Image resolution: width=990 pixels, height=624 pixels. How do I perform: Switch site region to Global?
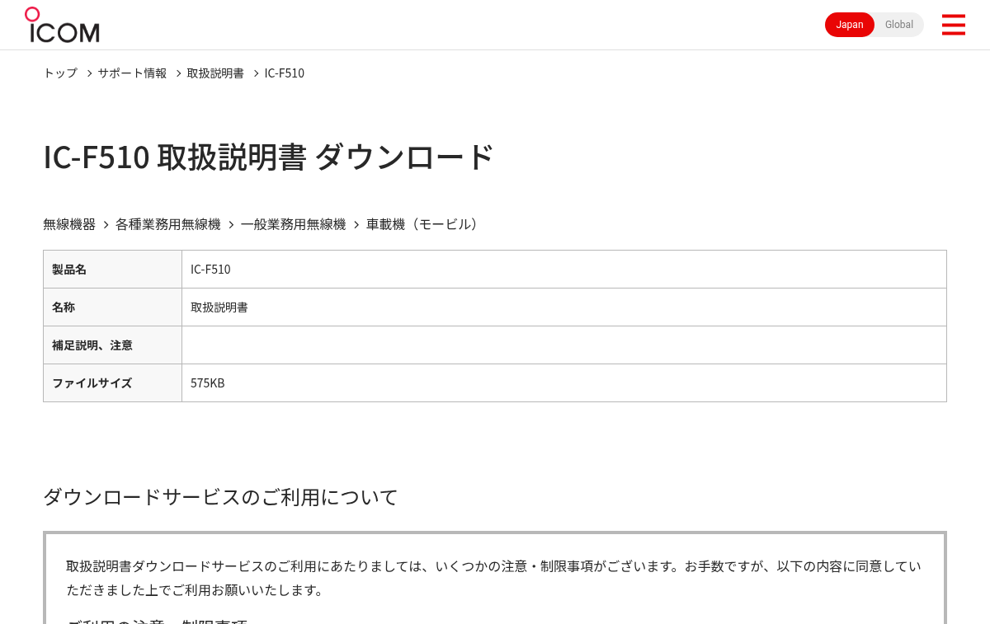[899, 25]
